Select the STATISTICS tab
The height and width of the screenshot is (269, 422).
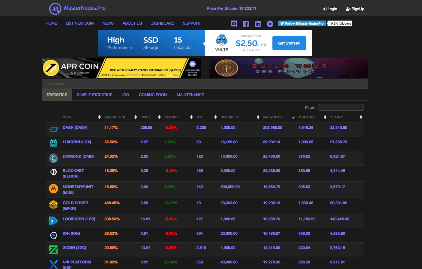57,95
